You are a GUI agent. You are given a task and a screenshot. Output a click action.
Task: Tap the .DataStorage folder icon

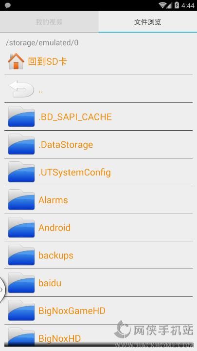pos(21,144)
